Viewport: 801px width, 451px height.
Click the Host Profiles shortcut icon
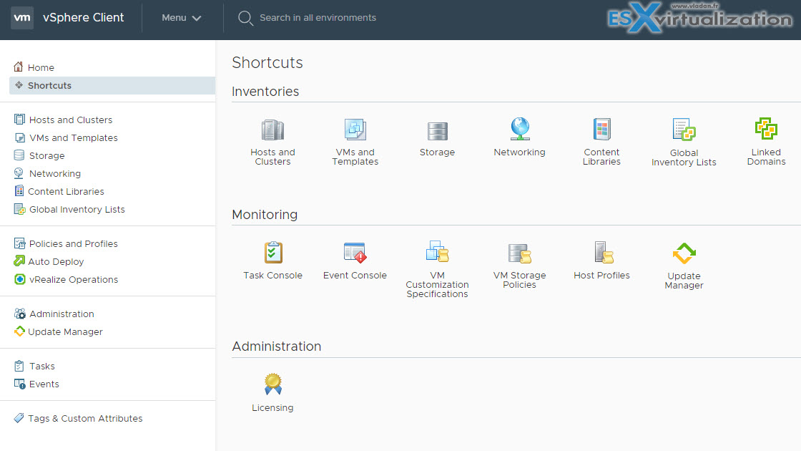(x=601, y=252)
